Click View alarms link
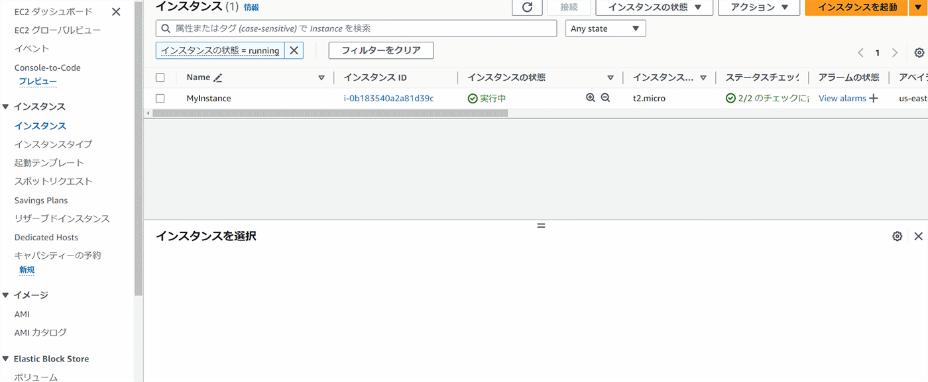Image resolution: width=928 pixels, height=382 pixels. pos(842,98)
